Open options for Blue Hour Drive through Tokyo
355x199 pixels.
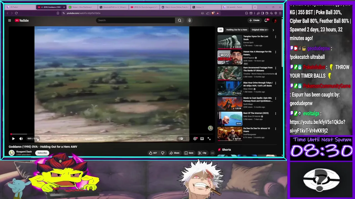[x=275, y=83]
